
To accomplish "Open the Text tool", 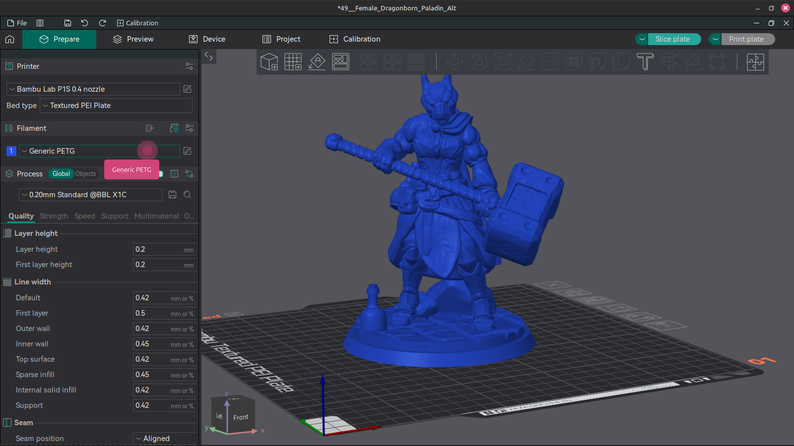I will click(645, 62).
